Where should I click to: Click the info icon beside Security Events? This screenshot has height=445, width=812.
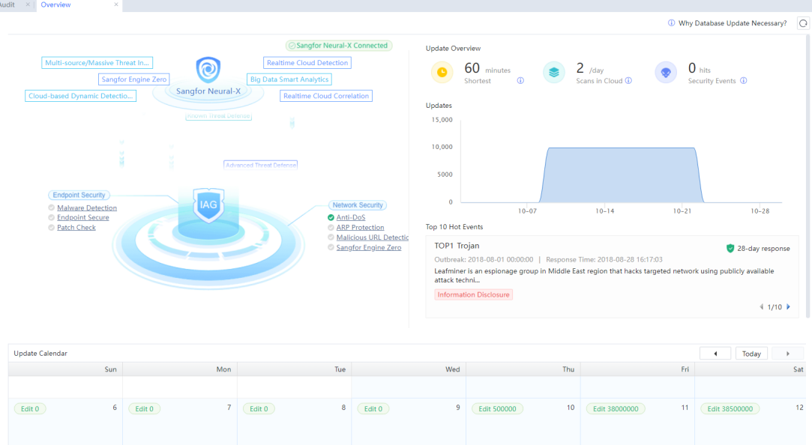coord(743,81)
